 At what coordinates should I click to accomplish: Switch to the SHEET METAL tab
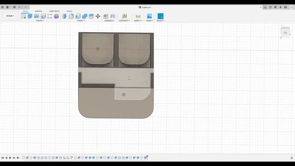[54, 11]
